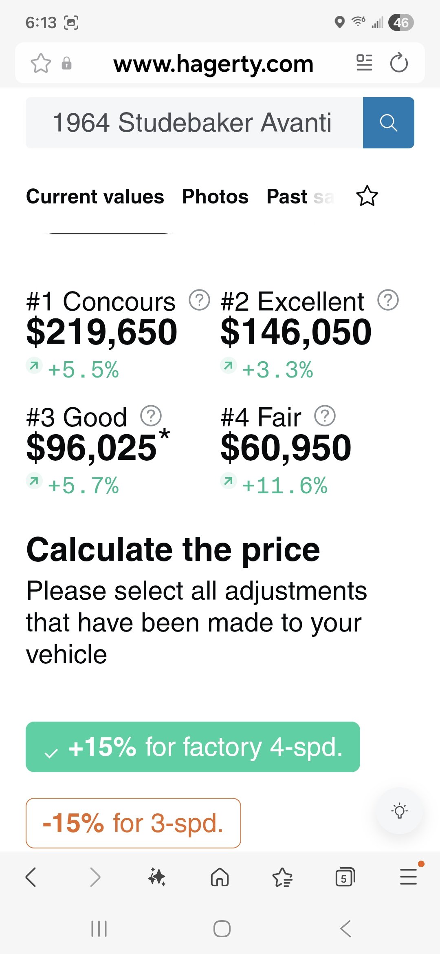Select the Current values tab
The image size is (440, 954).
click(95, 197)
